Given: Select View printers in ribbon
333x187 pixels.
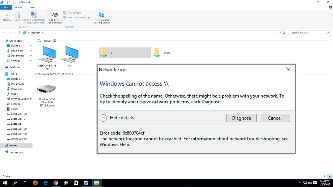Looking at the screenshot, I should coord(72,13).
